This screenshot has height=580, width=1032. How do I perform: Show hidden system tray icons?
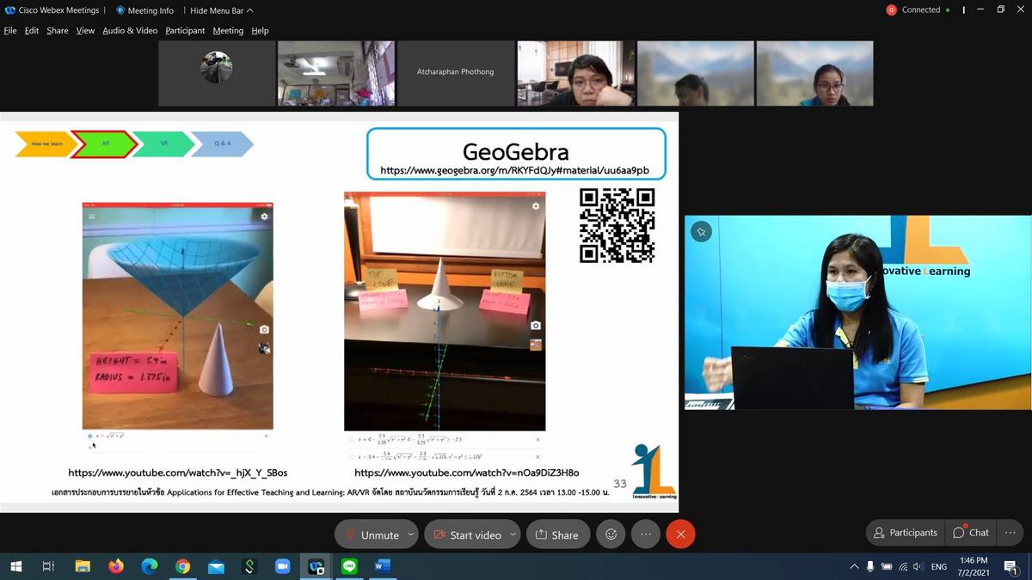pyautogui.click(x=854, y=566)
